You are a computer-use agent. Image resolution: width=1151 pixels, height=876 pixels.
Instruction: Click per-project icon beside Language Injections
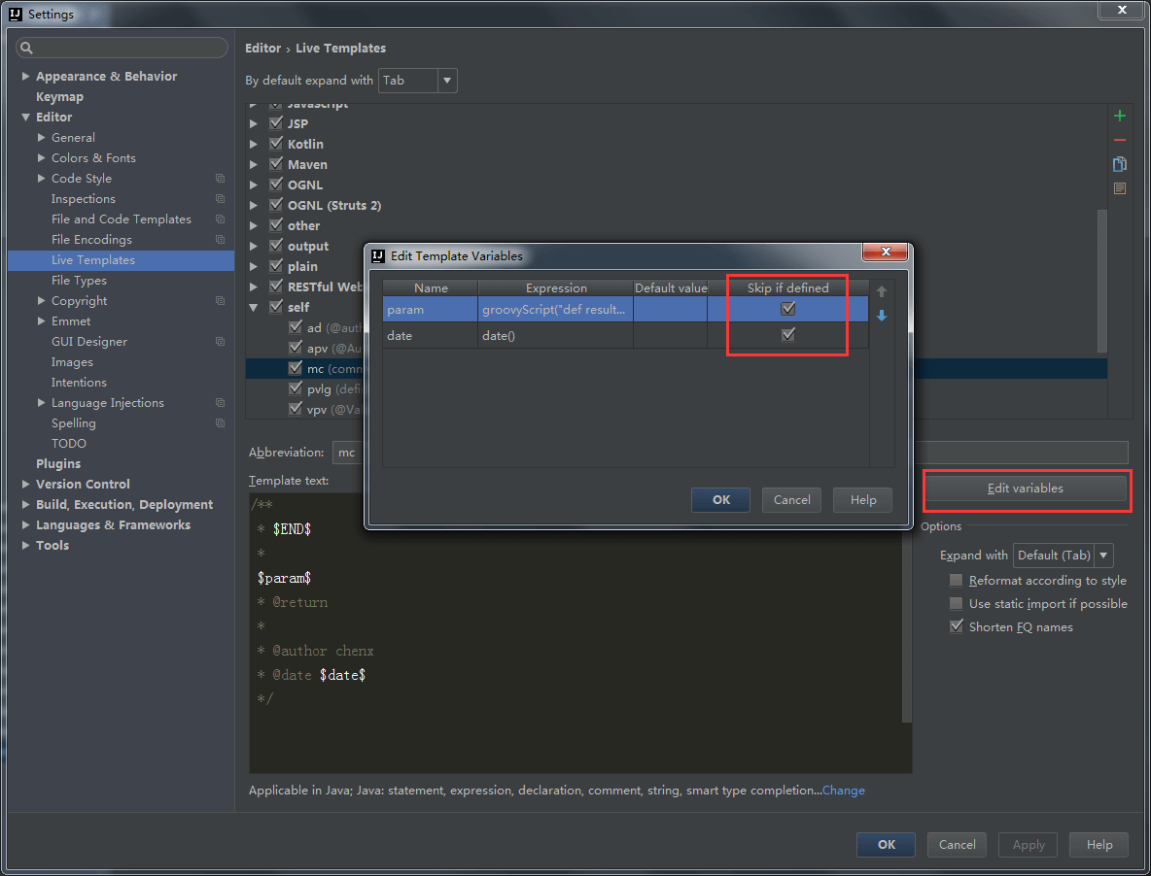[x=221, y=402]
